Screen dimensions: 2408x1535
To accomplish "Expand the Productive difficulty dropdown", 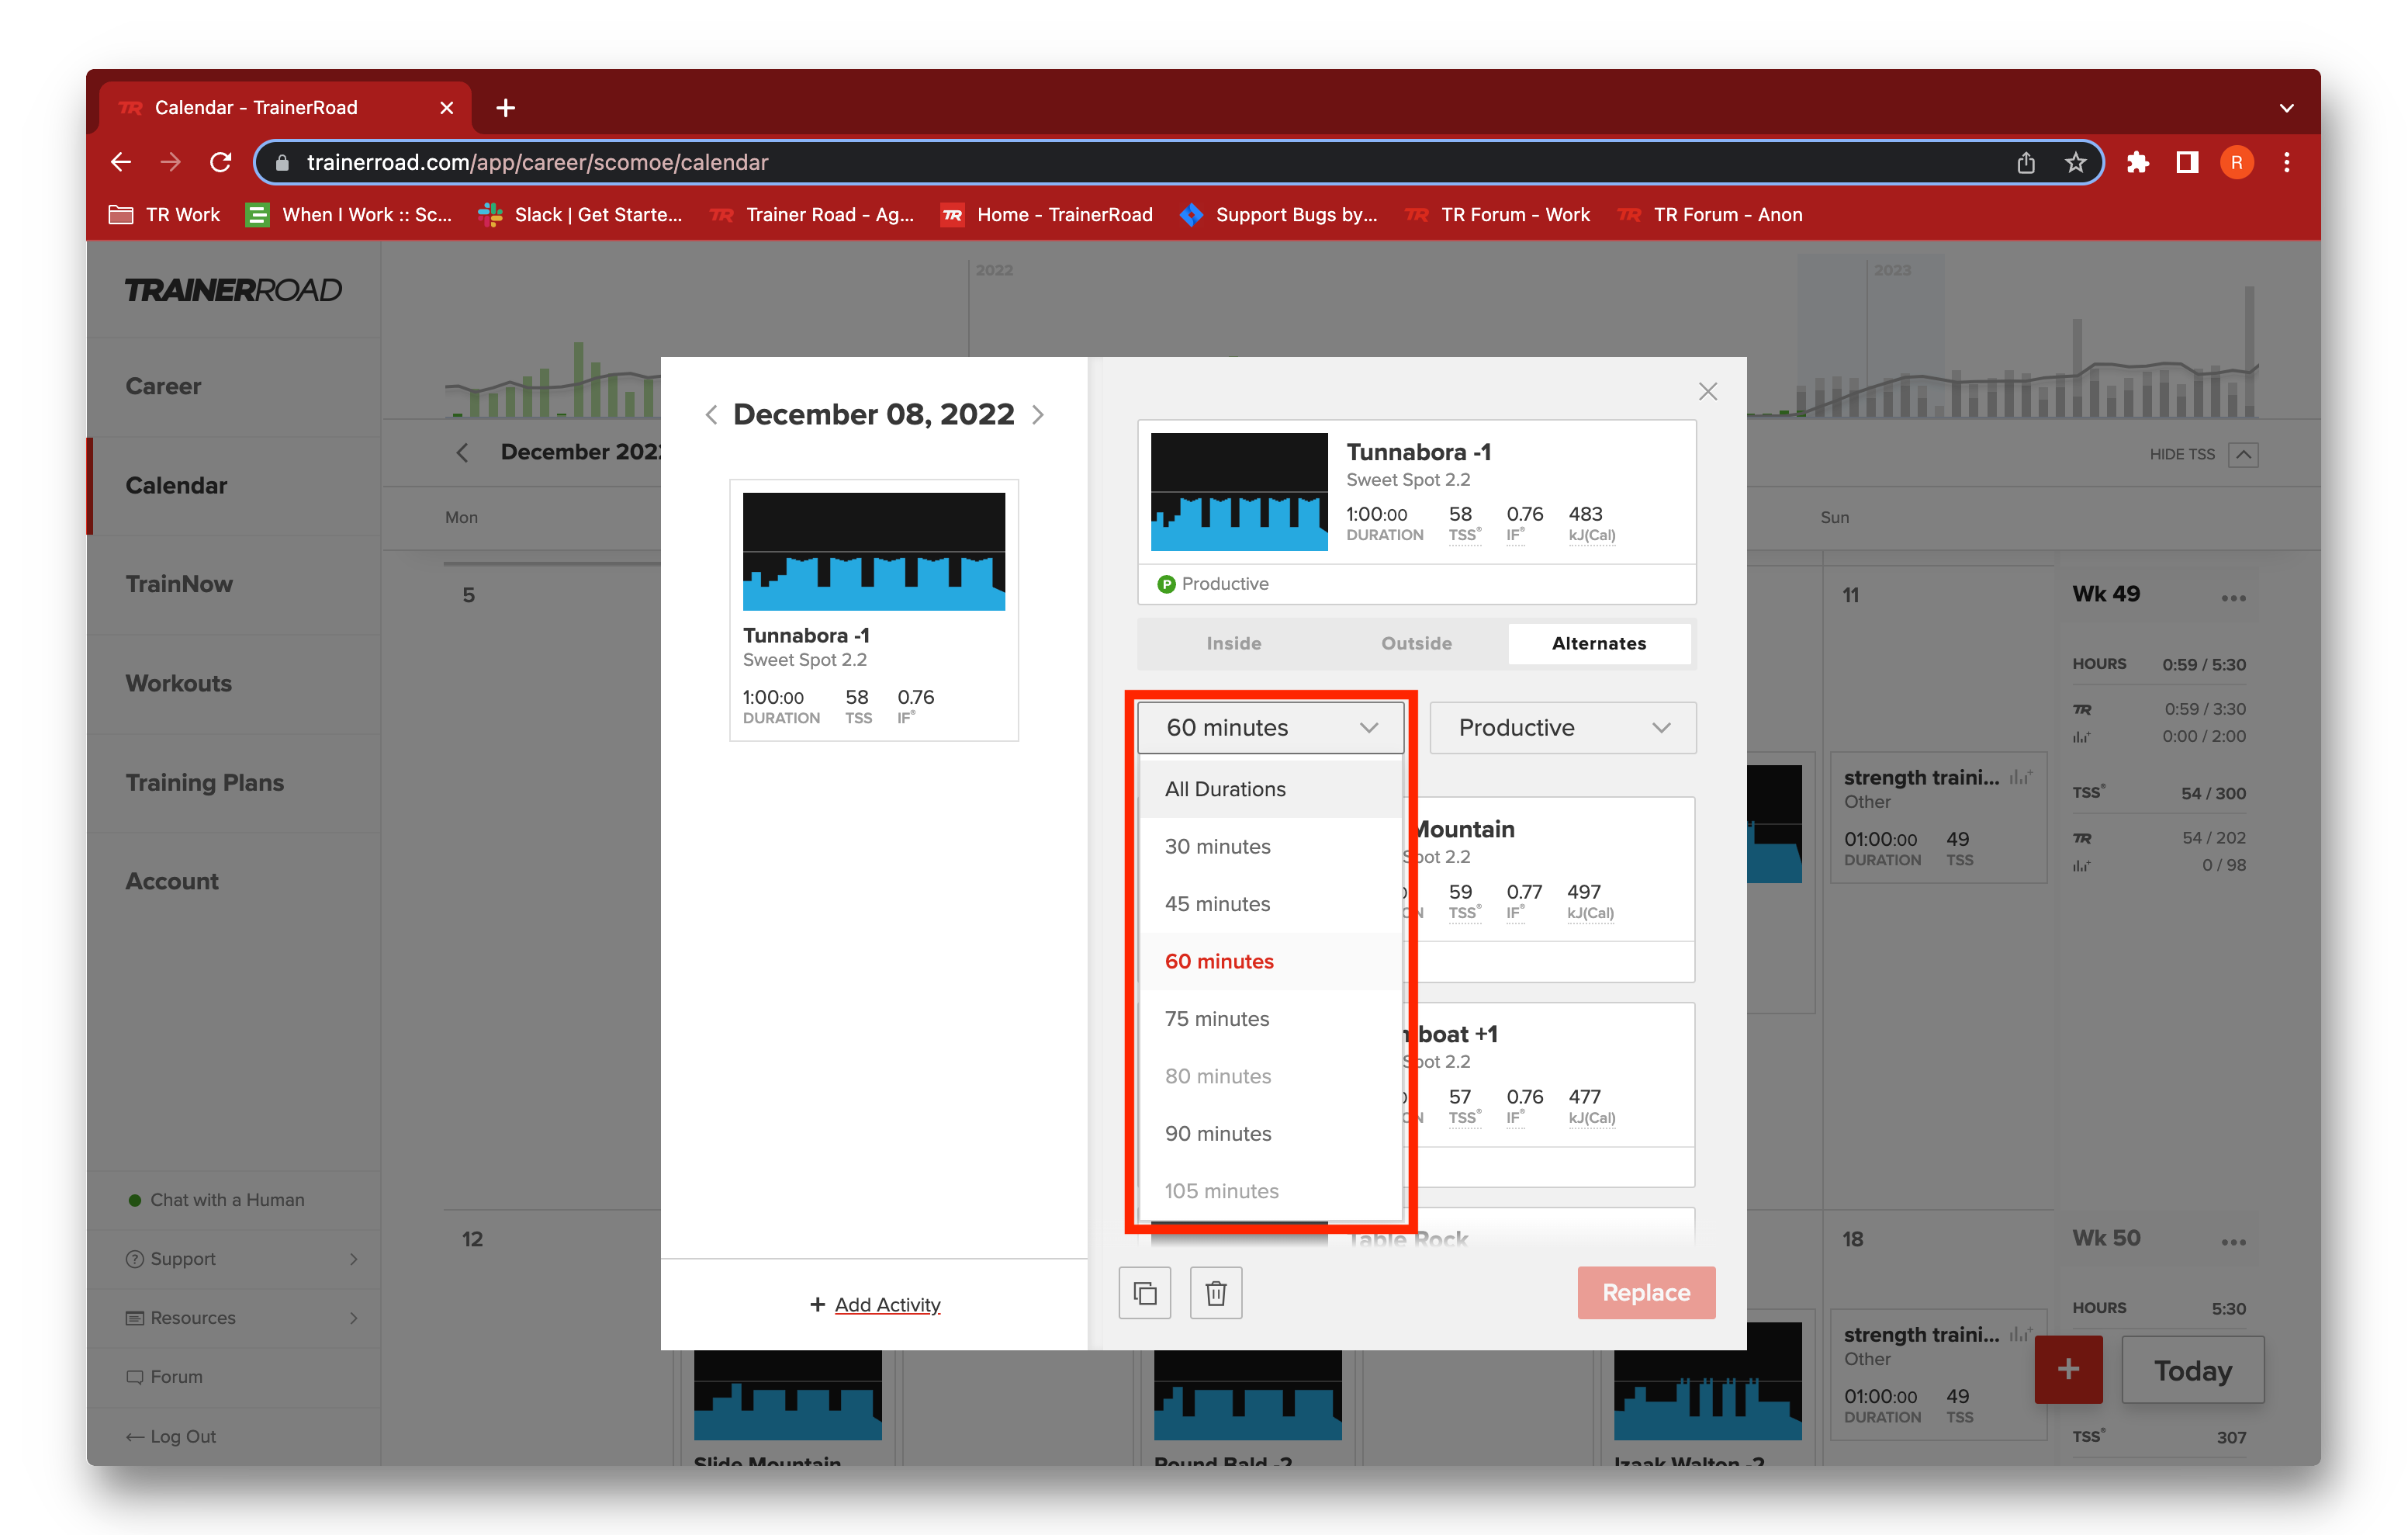I will 1562,727.
